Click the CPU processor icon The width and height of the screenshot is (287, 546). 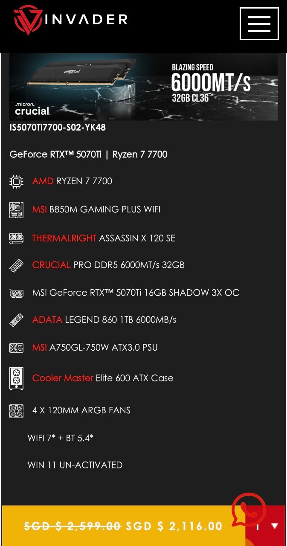pyautogui.click(x=16, y=181)
